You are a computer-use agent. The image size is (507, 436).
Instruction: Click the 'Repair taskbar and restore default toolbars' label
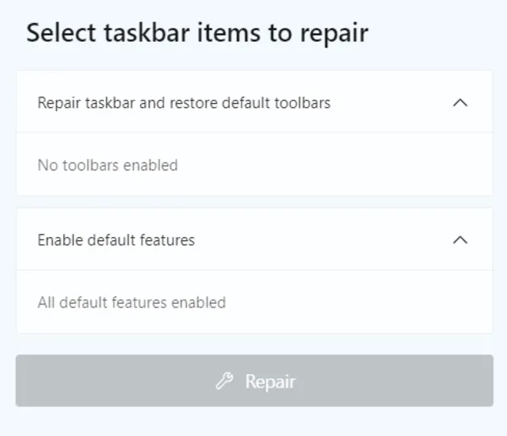click(184, 103)
